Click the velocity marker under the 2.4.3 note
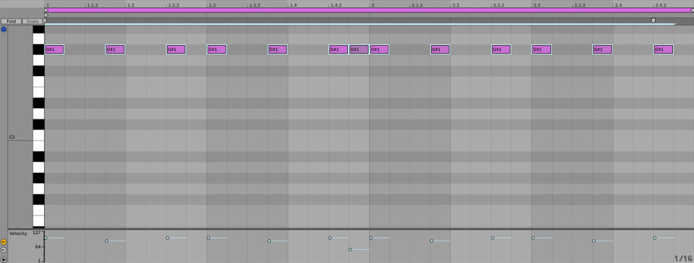Image resolution: width=694 pixels, height=263 pixels. (655, 238)
